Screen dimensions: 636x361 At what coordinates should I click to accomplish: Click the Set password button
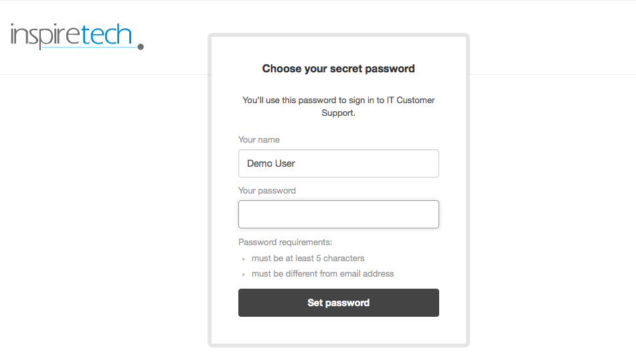(339, 303)
